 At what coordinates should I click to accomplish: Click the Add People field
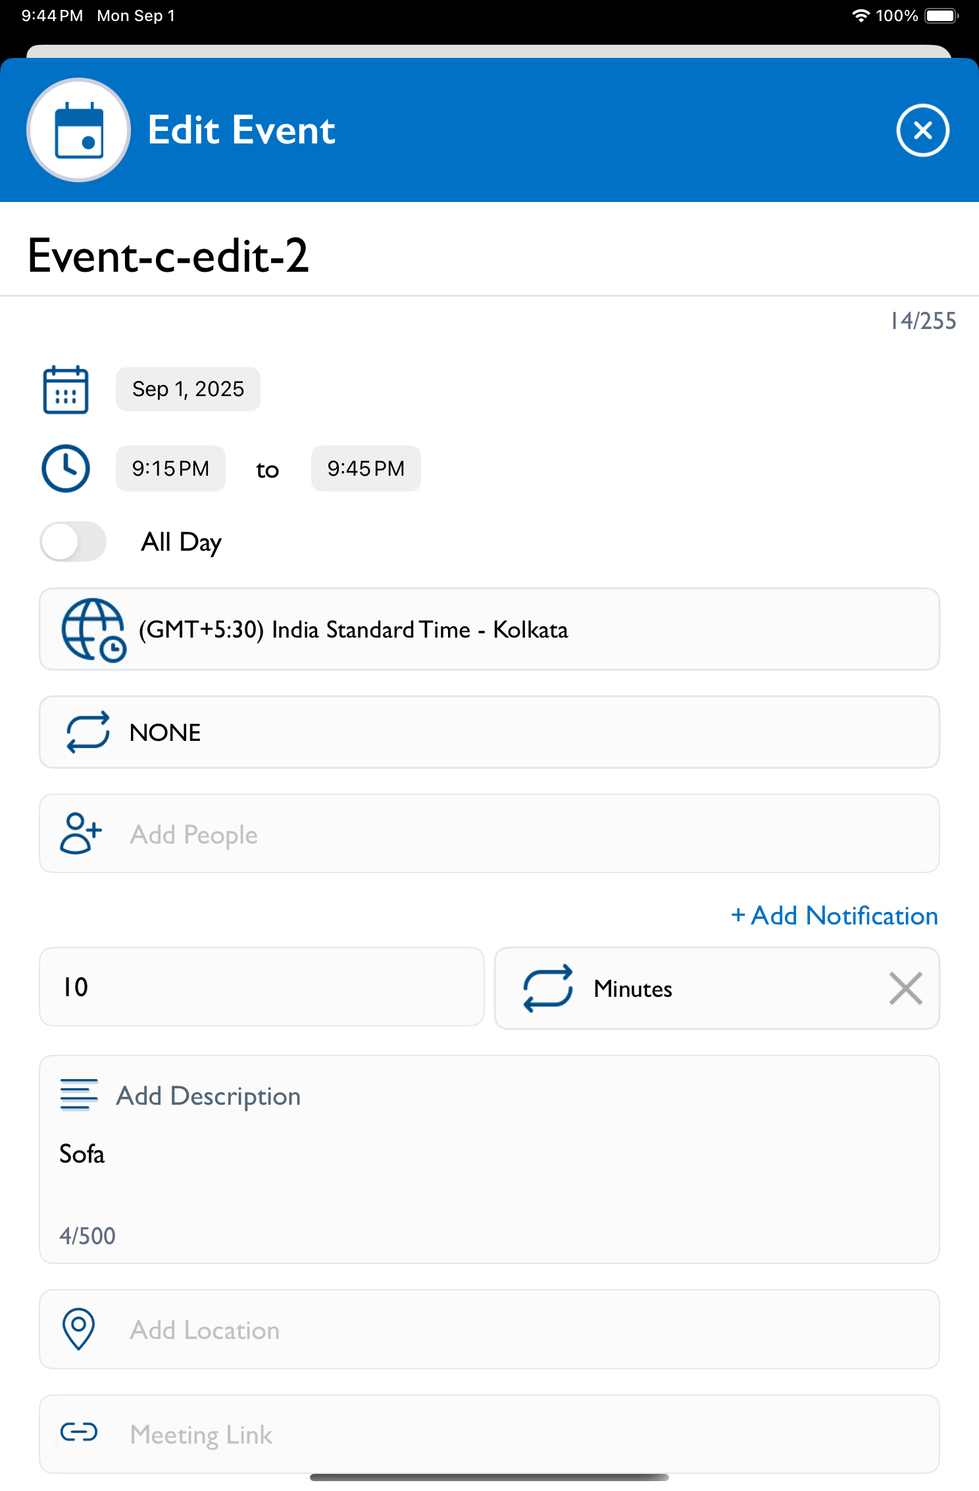(x=489, y=834)
